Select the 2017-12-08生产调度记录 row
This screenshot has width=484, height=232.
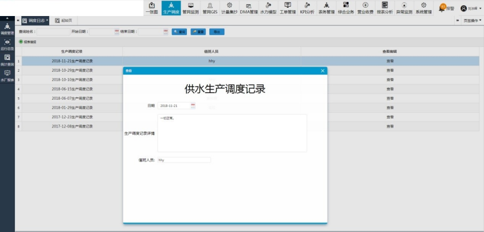[72, 126]
